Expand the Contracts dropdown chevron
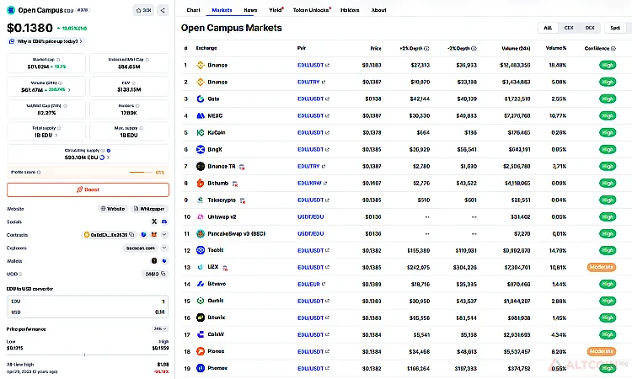632x379 pixels. pyautogui.click(x=164, y=234)
